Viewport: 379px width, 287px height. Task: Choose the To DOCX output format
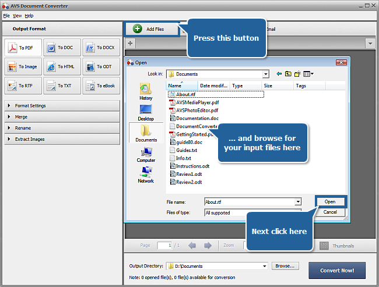click(x=101, y=48)
